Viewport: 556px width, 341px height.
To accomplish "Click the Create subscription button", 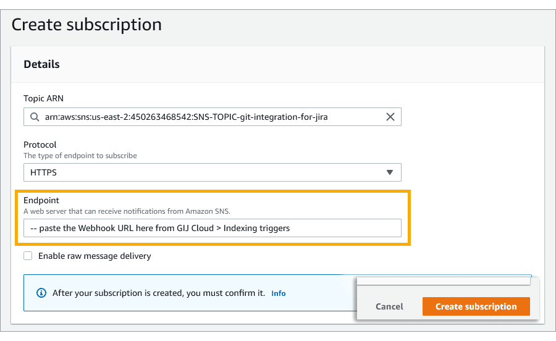I will [x=476, y=306].
